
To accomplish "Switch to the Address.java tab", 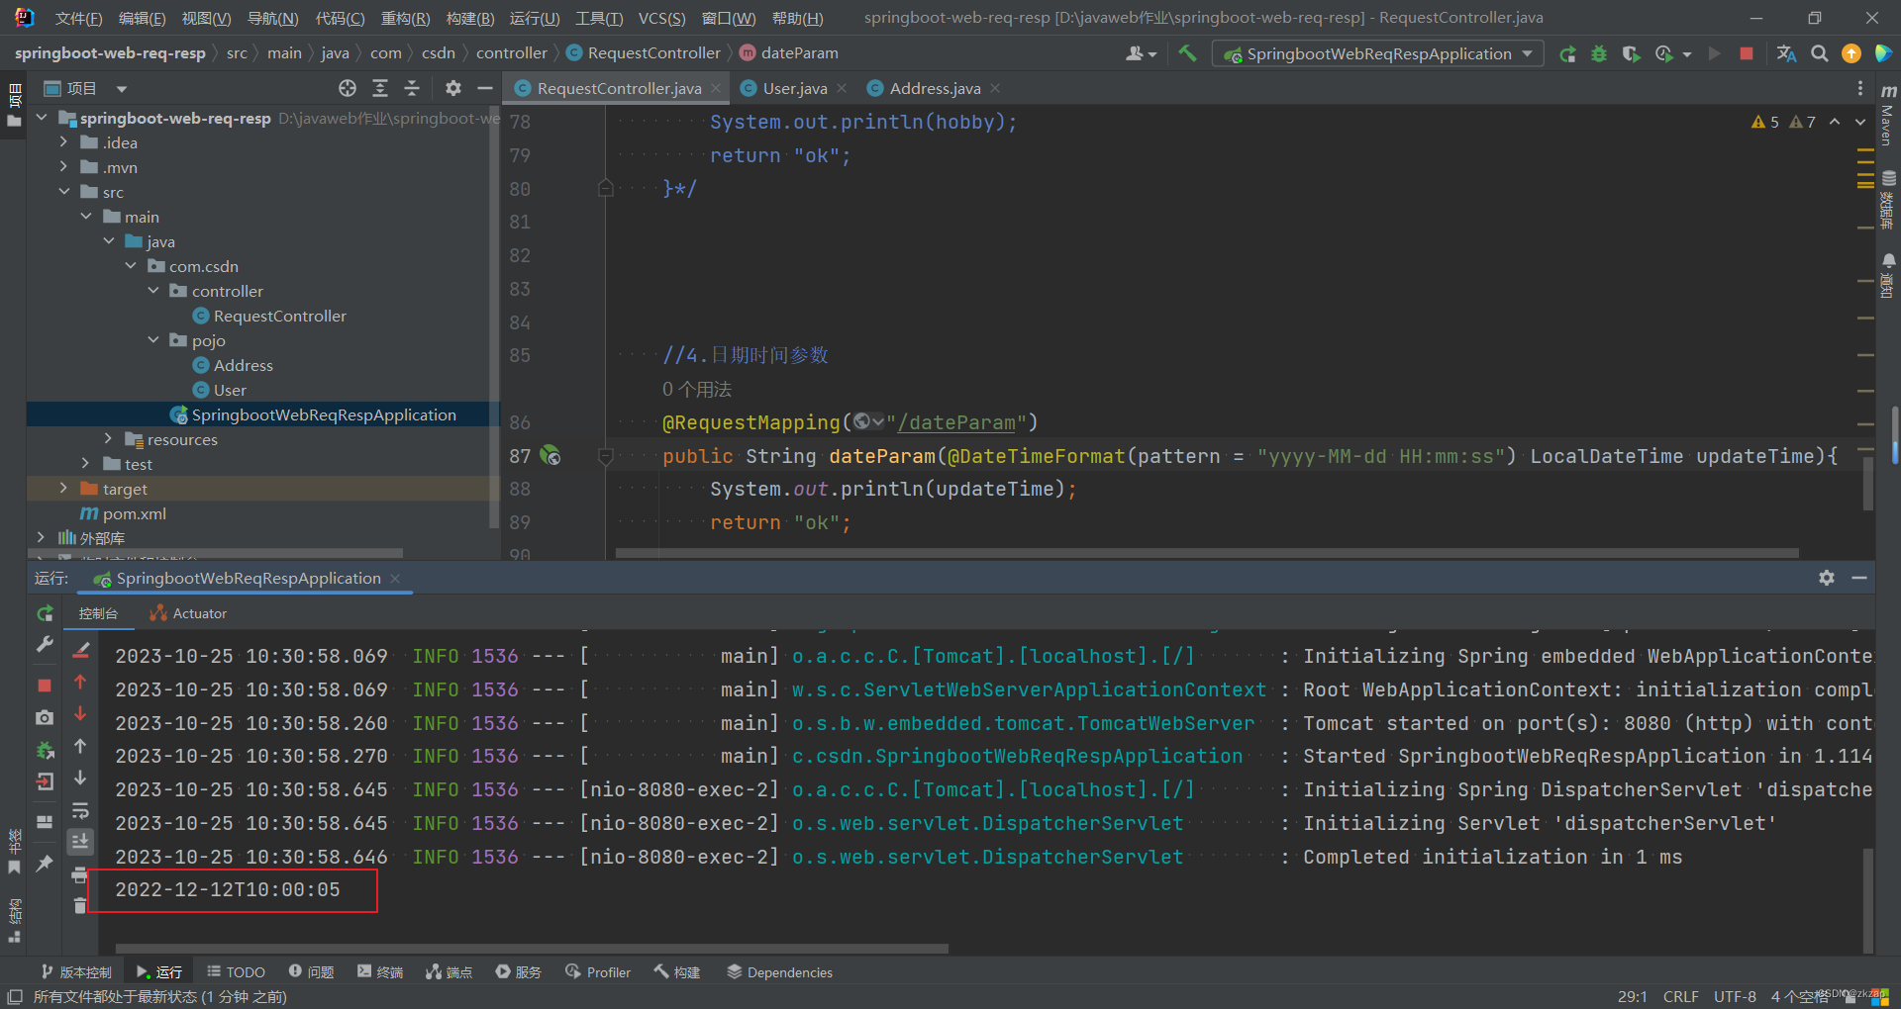I will [x=935, y=88].
